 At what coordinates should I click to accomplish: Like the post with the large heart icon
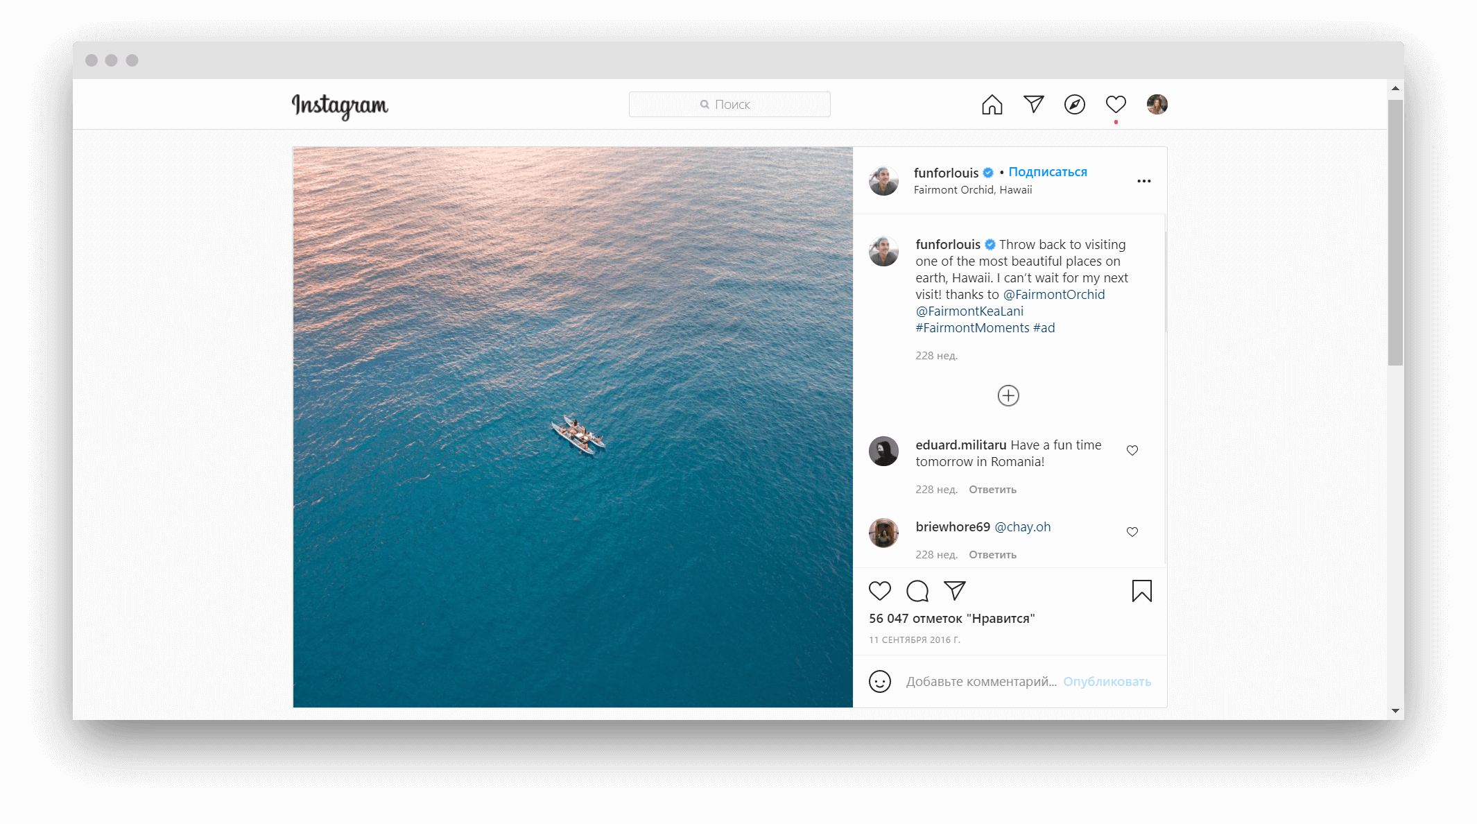coord(879,591)
